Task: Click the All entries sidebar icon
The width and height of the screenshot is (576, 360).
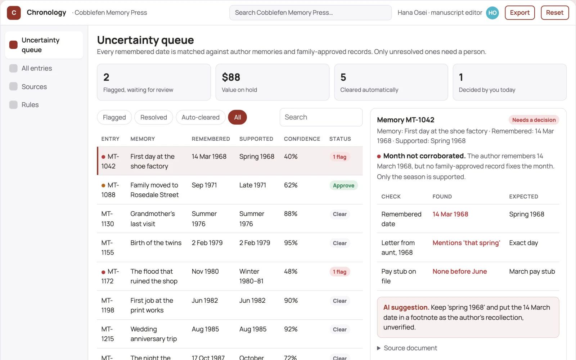Action: (x=13, y=68)
